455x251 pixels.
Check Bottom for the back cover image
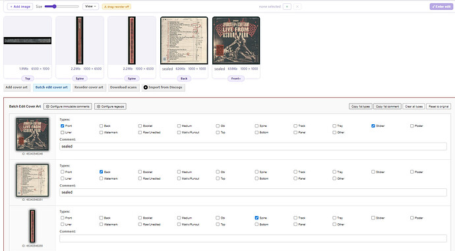[257, 178]
